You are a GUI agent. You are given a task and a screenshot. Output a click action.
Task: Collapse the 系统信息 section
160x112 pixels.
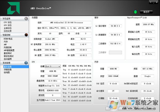[1, 63]
